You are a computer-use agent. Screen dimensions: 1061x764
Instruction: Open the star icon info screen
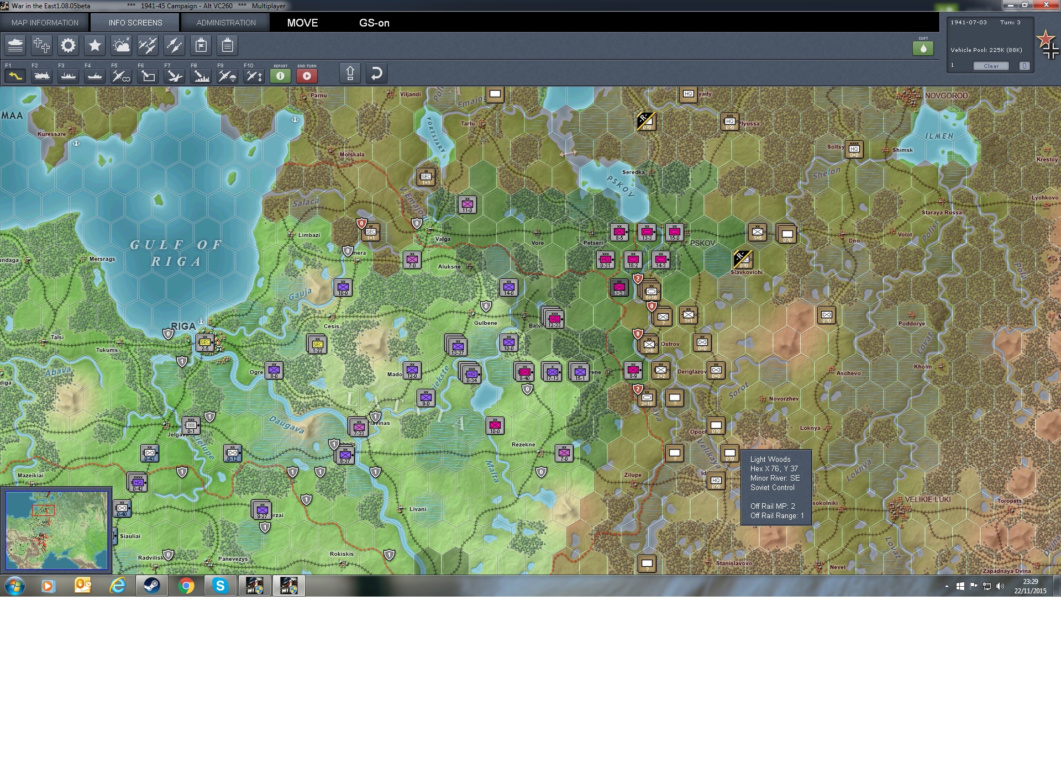94,45
